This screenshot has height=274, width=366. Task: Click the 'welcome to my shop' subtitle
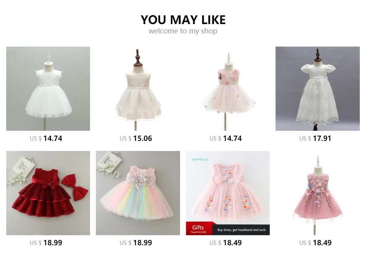point(183,31)
